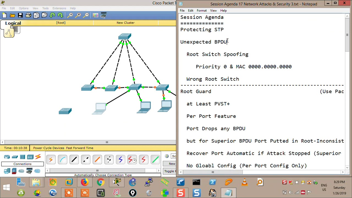The image size is (352, 198).
Task: Click the Notepad horizontal scrollbar right arrow
Action: tap(343, 172)
